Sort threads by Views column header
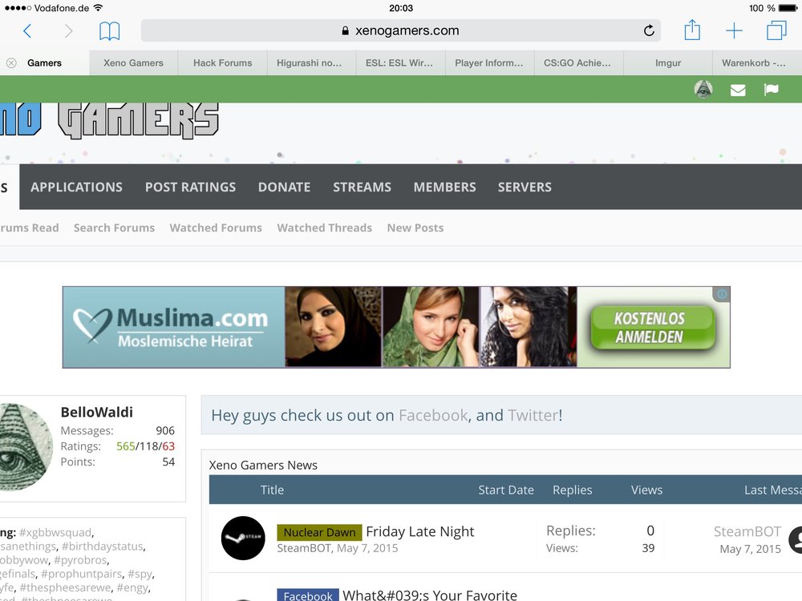 tap(646, 490)
